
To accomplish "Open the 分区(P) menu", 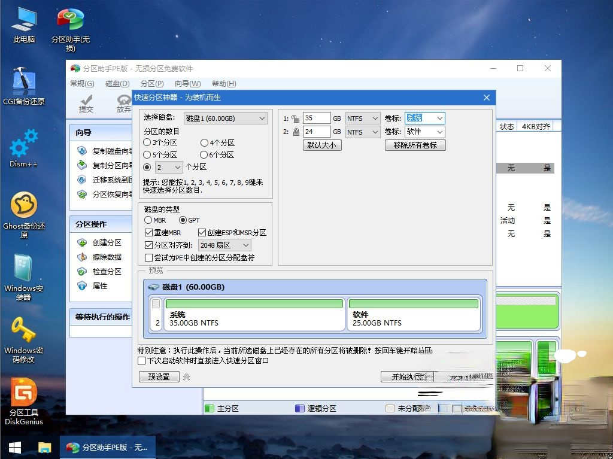I will 151,84.
